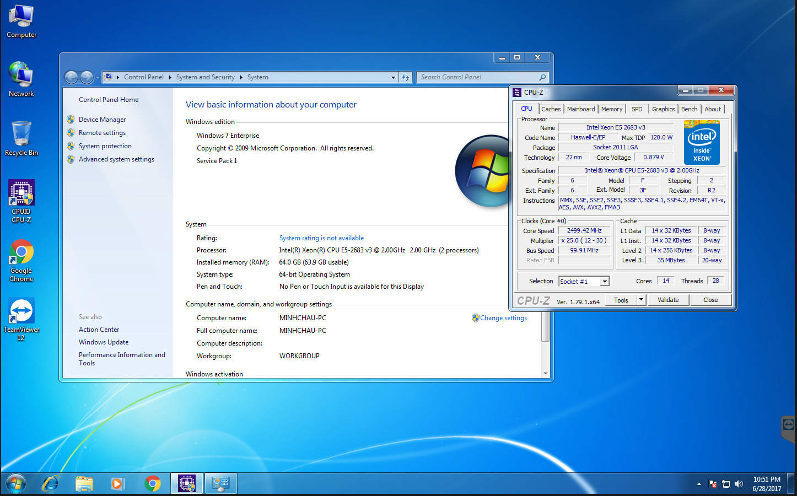Open Windows Explorer from the taskbar
This screenshot has width=797, height=496.
(x=84, y=484)
